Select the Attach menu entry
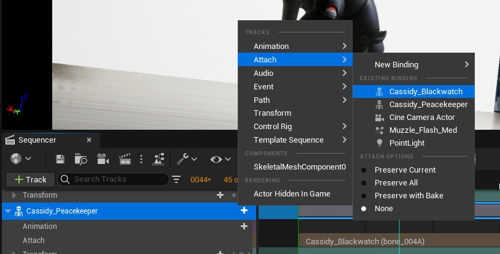Viewport: 500px width, 254px height. (295, 60)
